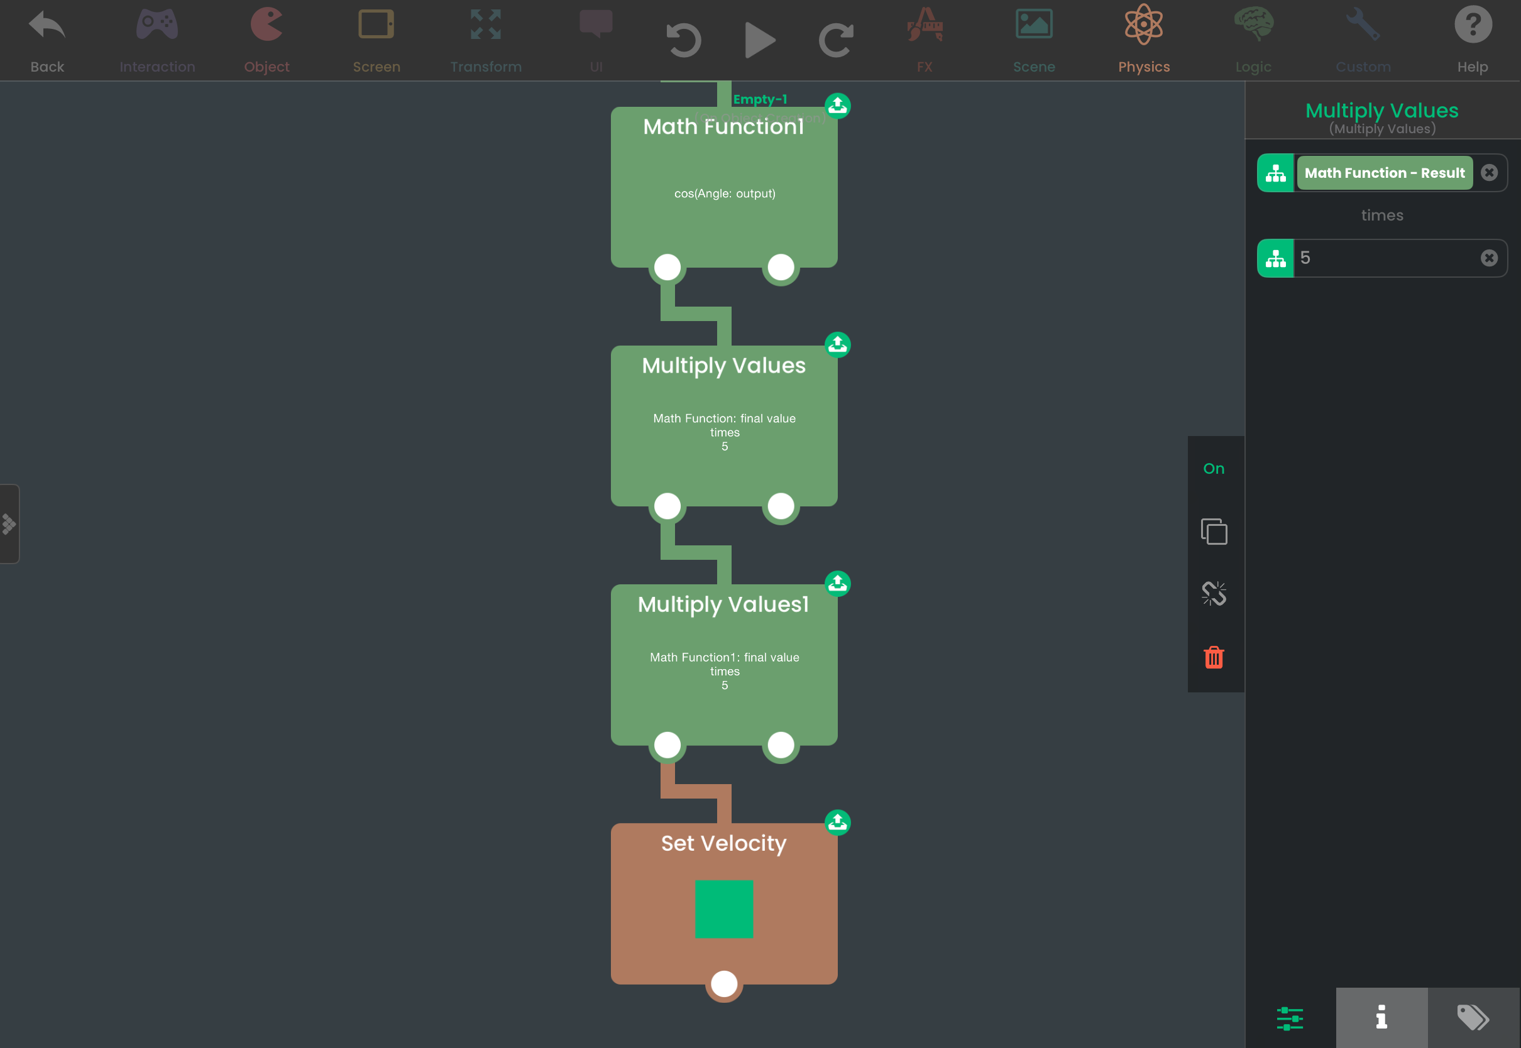Open the FX category
Viewport: 1521px width, 1048px height.
click(x=925, y=25)
